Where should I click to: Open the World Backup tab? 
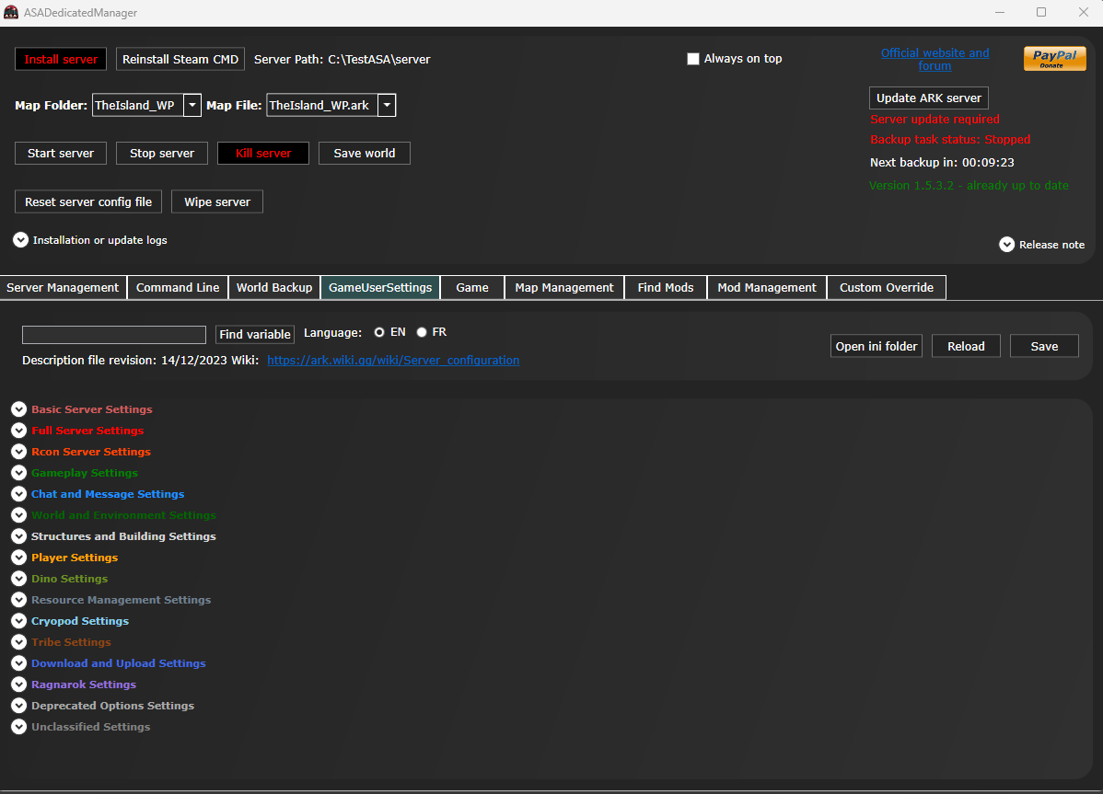274,288
